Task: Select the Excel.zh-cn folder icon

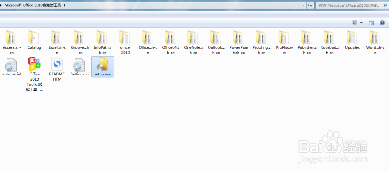Action: coord(57,37)
